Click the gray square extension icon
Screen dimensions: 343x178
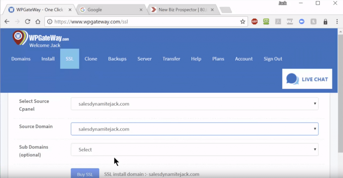314,22
